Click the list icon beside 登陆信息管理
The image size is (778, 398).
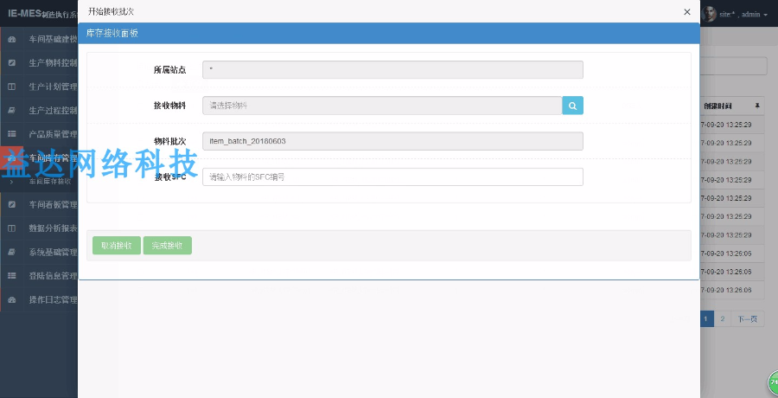click(x=12, y=276)
